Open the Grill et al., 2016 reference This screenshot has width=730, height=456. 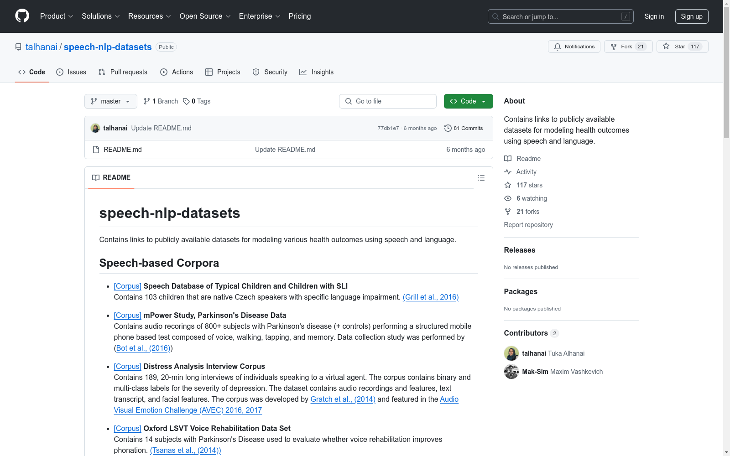(431, 297)
